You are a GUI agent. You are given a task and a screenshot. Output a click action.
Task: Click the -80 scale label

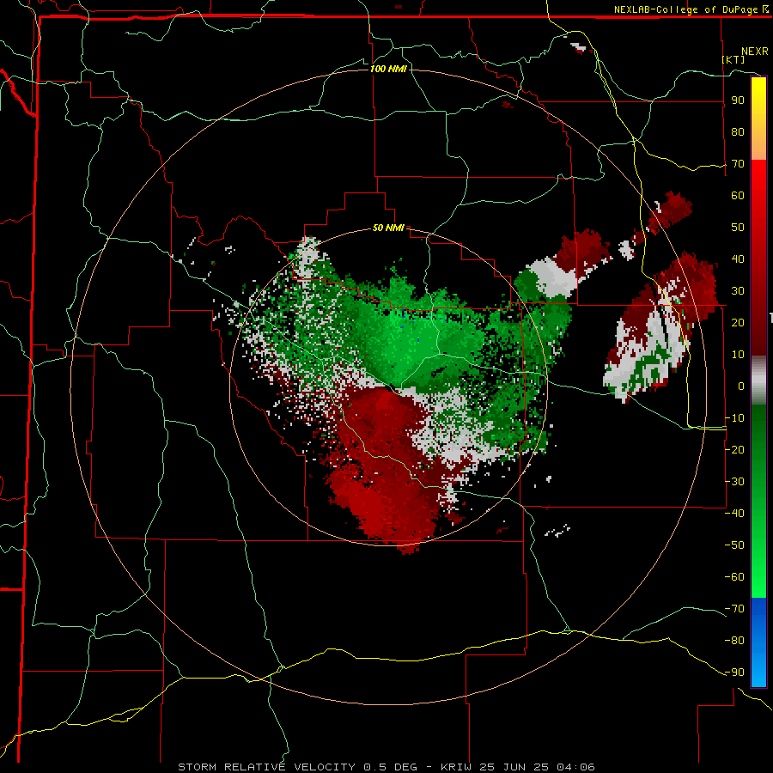(x=734, y=641)
